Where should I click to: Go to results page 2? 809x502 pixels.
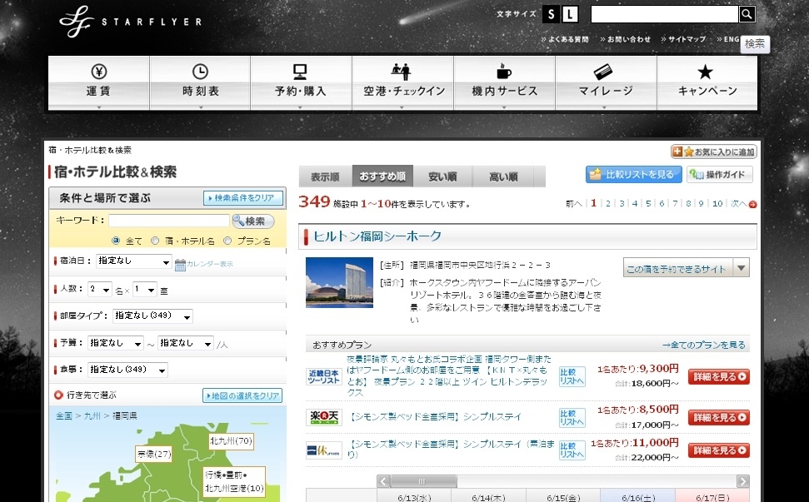coord(608,204)
